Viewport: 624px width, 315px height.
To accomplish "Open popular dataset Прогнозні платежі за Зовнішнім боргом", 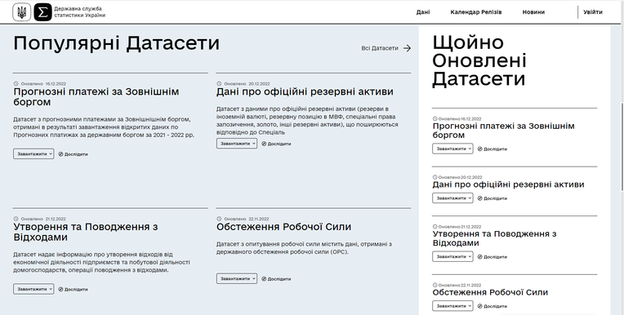I will 96,96.
